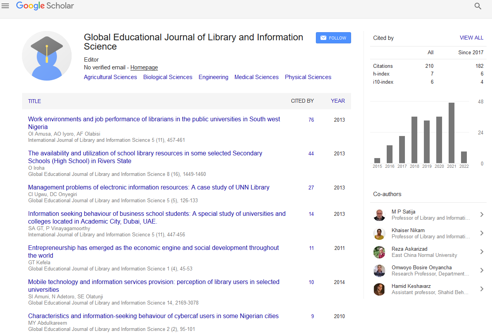Image resolution: width=492 pixels, height=334 pixels.
Task: Click Reza Askarizad's avatar picture
Action: coord(379,252)
